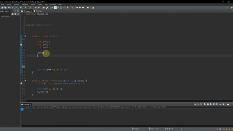Click Writable in the status bar

(136, 129)
